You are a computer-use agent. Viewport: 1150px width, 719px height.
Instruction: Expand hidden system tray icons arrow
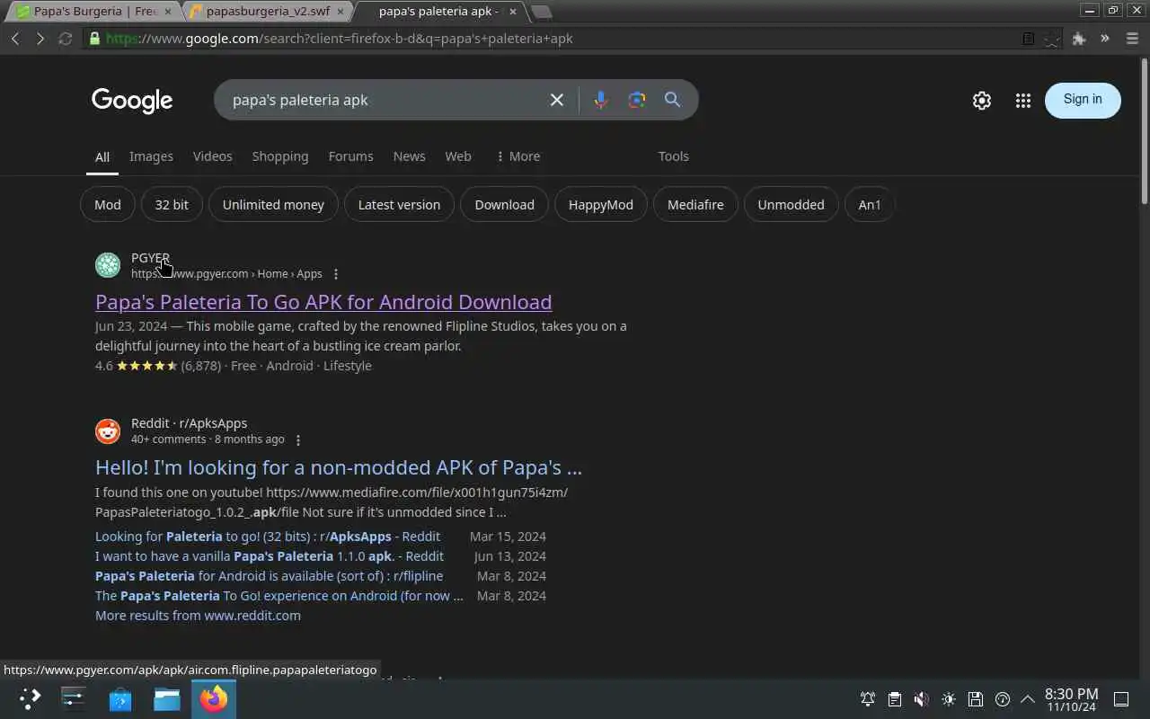point(1028,699)
